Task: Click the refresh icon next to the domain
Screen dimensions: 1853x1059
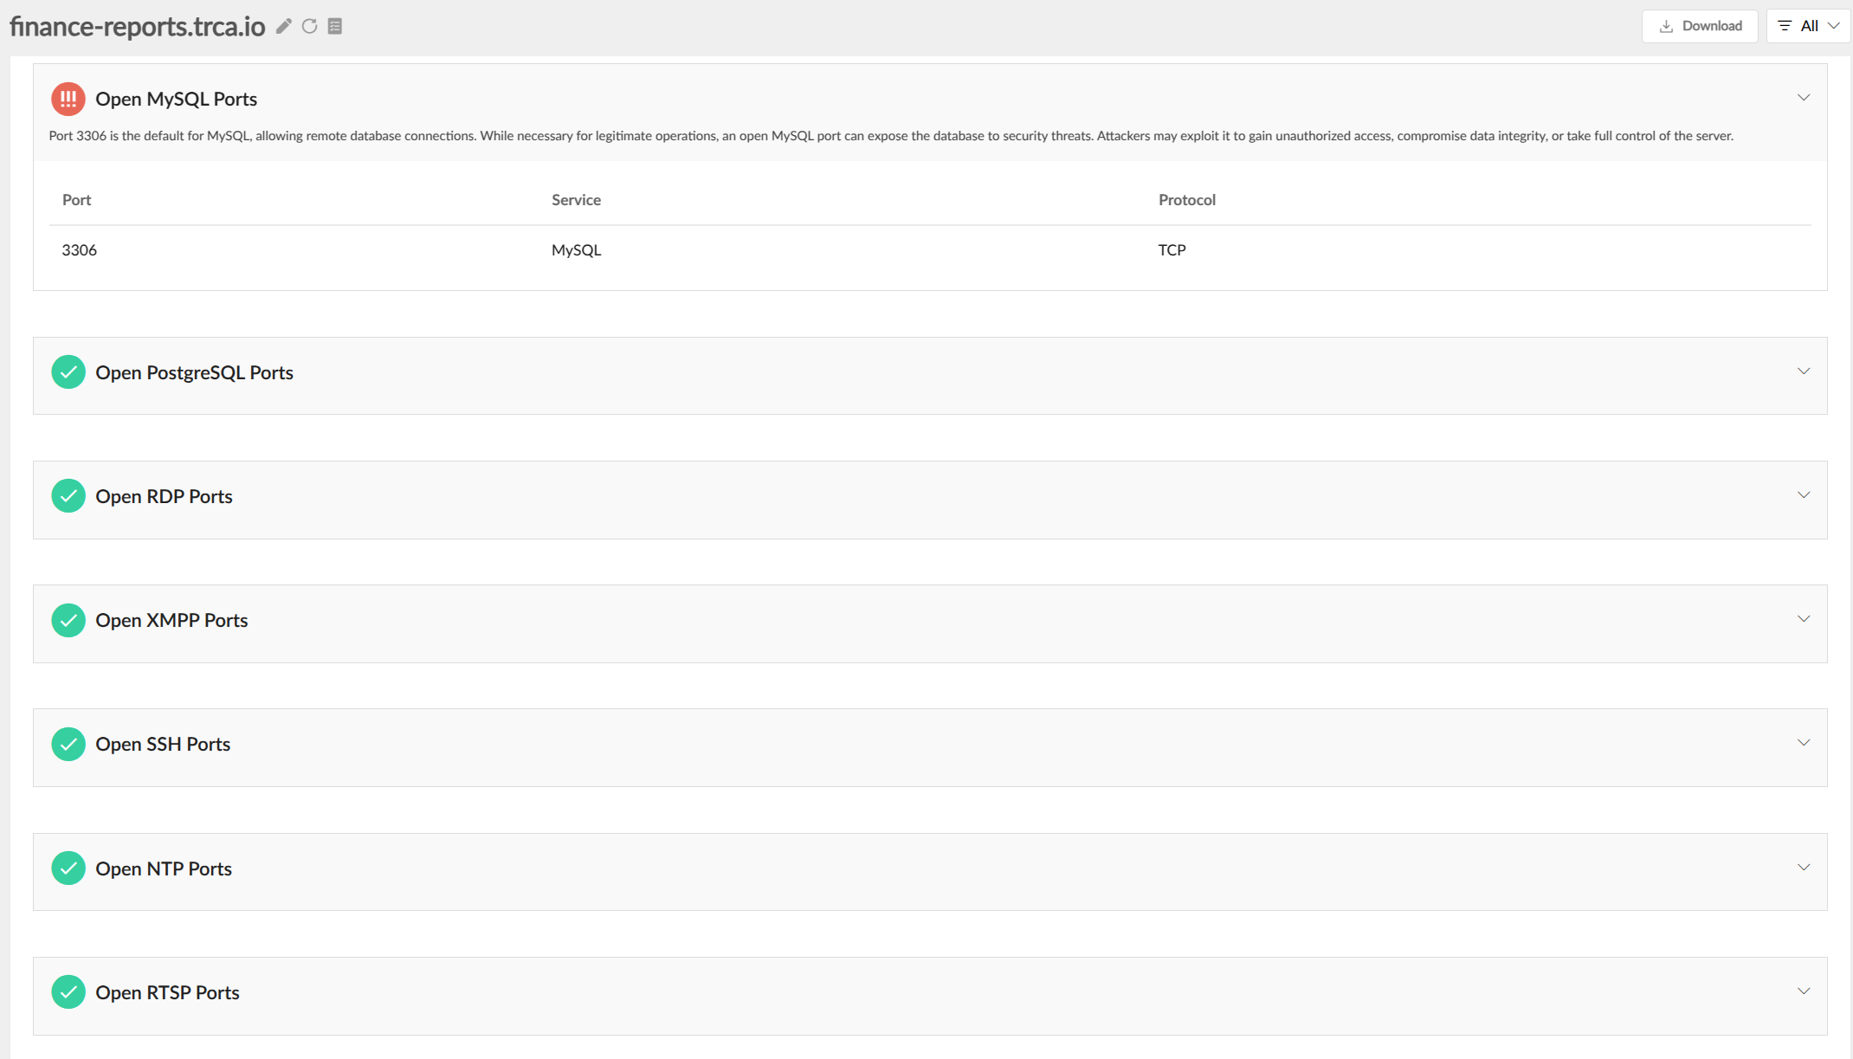Action: point(309,26)
